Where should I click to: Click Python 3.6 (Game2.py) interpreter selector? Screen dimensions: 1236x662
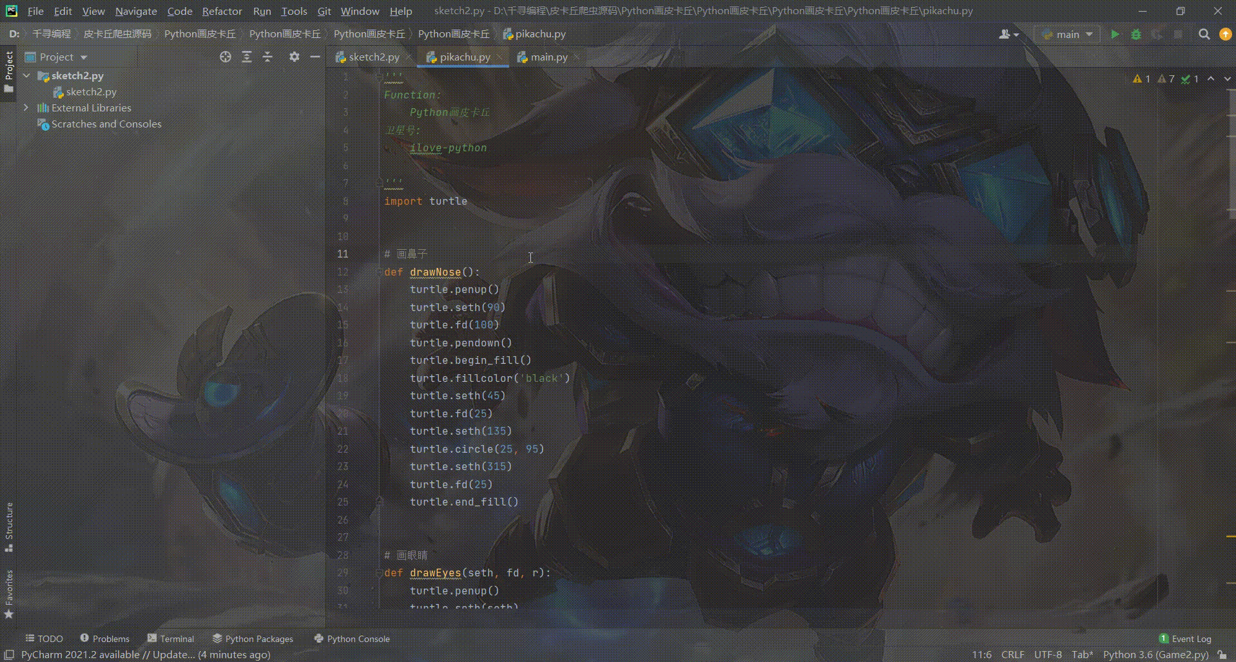(x=1155, y=654)
